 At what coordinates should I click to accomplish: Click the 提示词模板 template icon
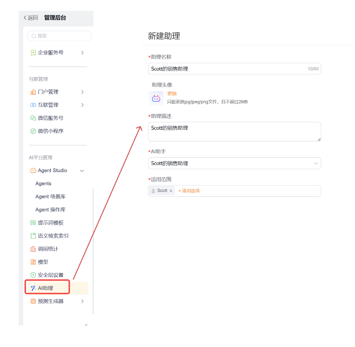(33, 223)
